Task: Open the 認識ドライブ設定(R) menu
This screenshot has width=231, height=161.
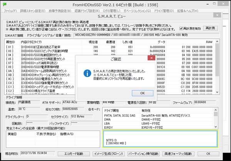Action: [x=87, y=11]
